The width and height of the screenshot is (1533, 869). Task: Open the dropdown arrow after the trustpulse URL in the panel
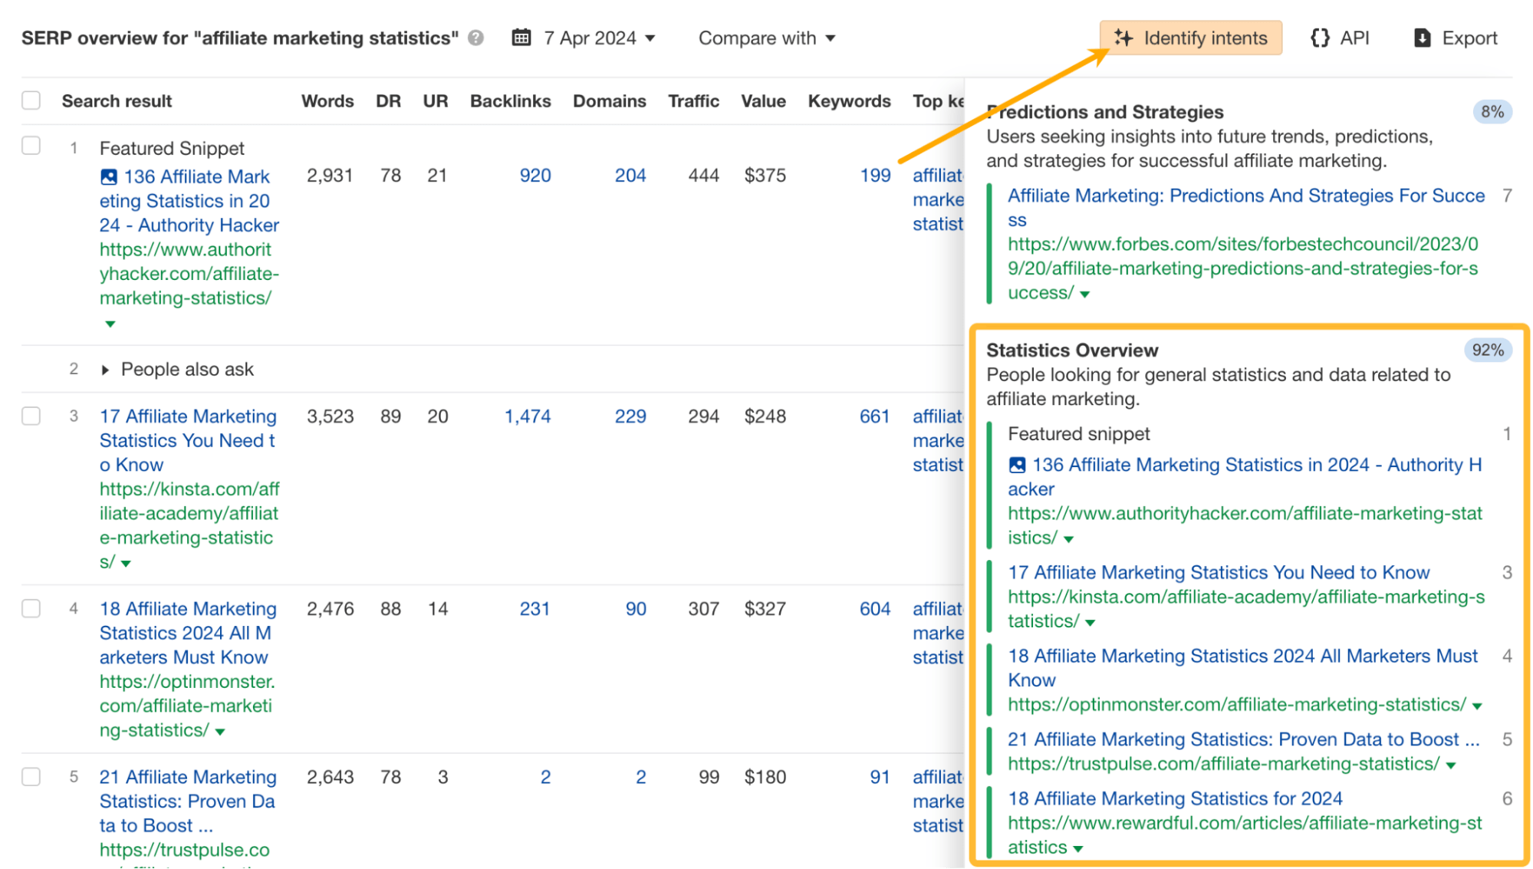1450,765
